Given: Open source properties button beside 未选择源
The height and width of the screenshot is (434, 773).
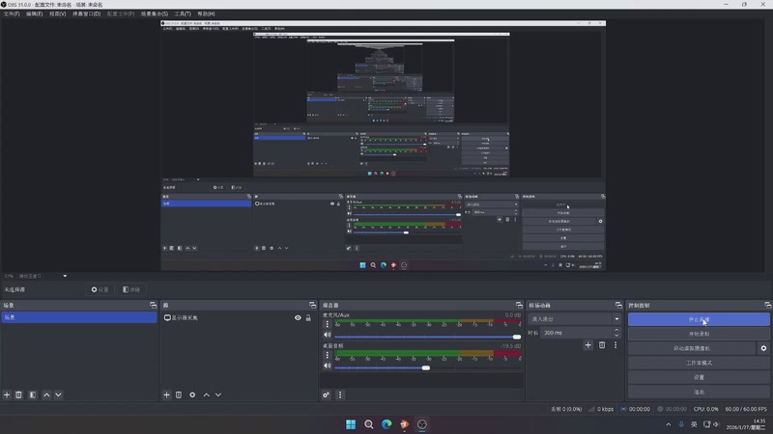Looking at the screenshot, I should [100, 289].
